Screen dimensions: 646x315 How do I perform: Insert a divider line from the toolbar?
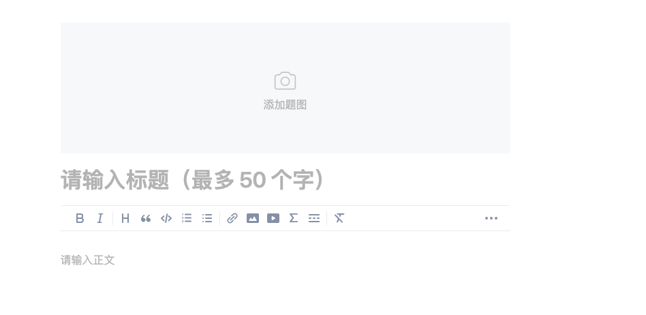(x=314, y=218)
